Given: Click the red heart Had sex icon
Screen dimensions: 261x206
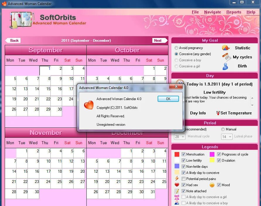Looking at the screenshot, I should (x=177, y=185).
